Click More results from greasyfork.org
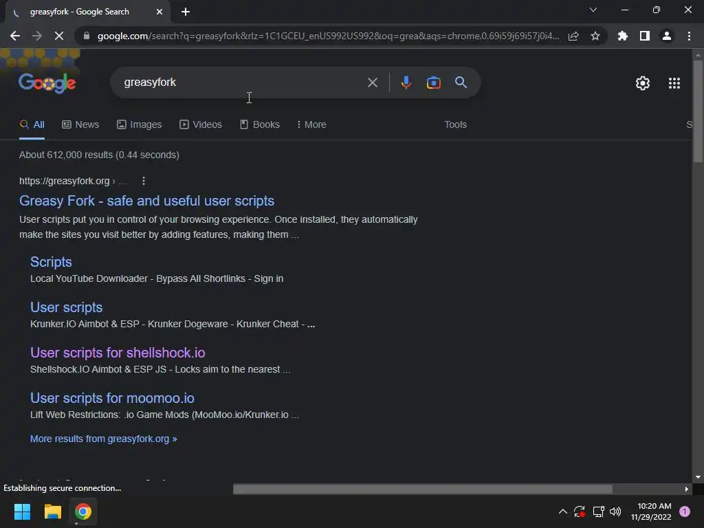This screenshot has height=528, width=704. pyautogui.click(x=104, y=439)
